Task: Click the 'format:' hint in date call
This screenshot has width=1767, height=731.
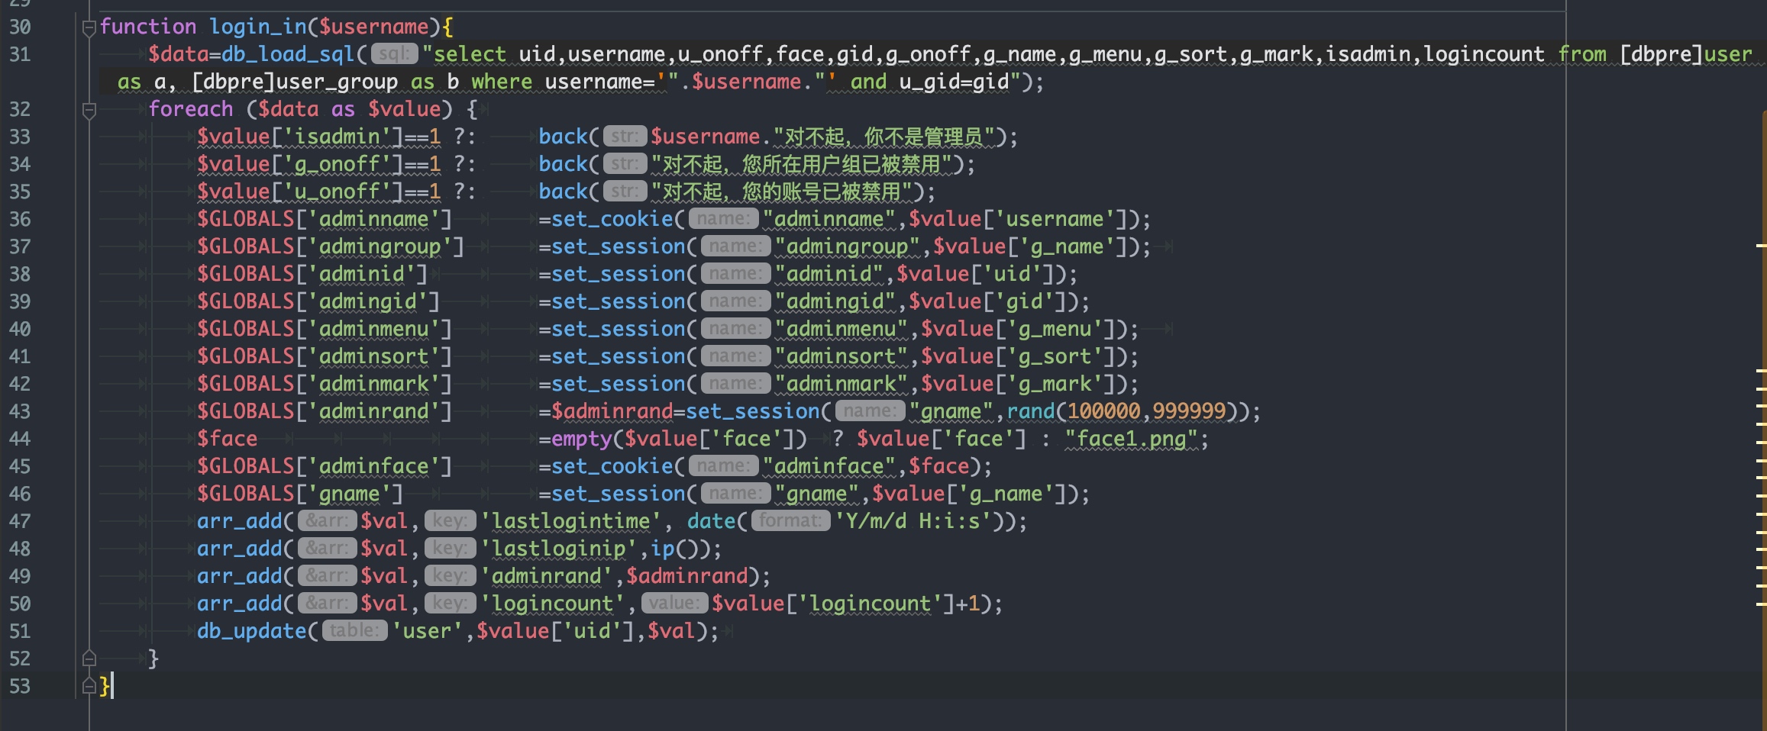Action: click(x=790, y=521)
